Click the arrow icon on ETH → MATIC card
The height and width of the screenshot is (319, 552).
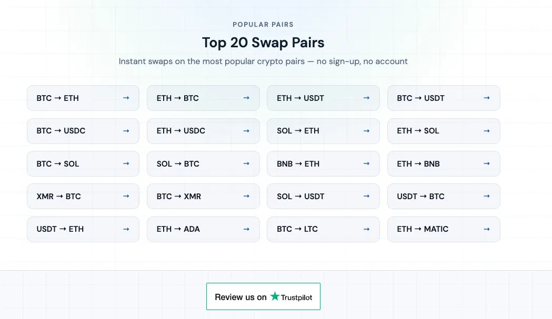pos(487,229)
